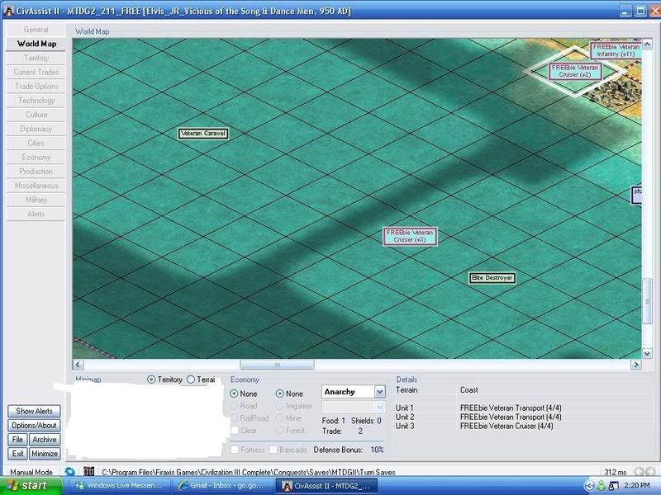Open the Cities tab
Viewport: 661px width, 495px height.
pyautogui.click(x=36, y=143)
